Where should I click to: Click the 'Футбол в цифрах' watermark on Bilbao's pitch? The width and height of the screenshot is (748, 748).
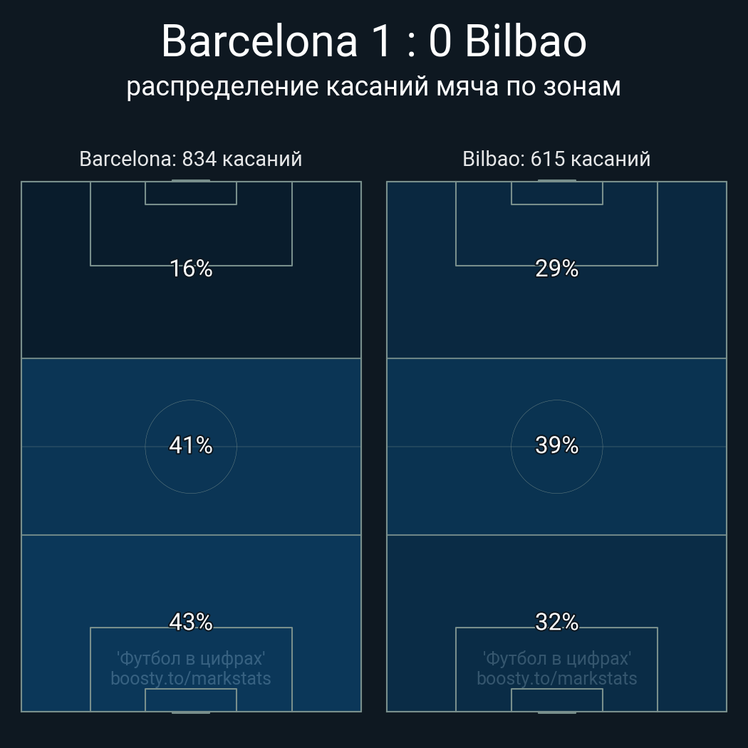(556, 658)
